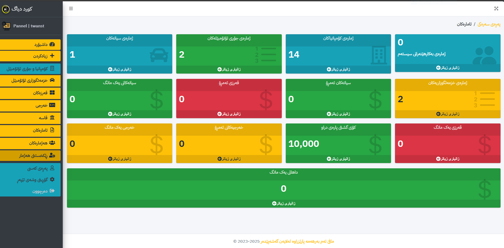The width and height of the screenshot is (504, 248).
Task: Click the sign-out icon beside دەرچوون
Action: coord(52,191)
